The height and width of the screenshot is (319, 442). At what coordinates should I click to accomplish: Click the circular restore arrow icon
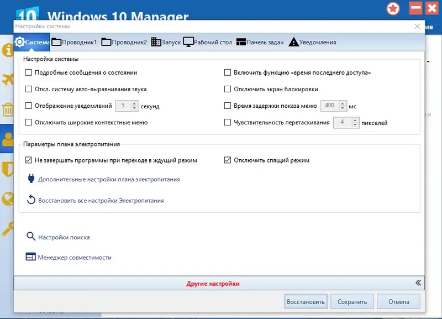coord(31,200)
